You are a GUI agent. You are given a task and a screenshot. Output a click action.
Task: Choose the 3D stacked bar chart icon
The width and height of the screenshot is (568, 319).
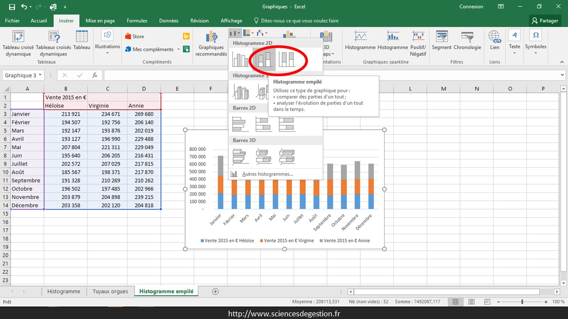pyautogui.click(x=264, y=156)
